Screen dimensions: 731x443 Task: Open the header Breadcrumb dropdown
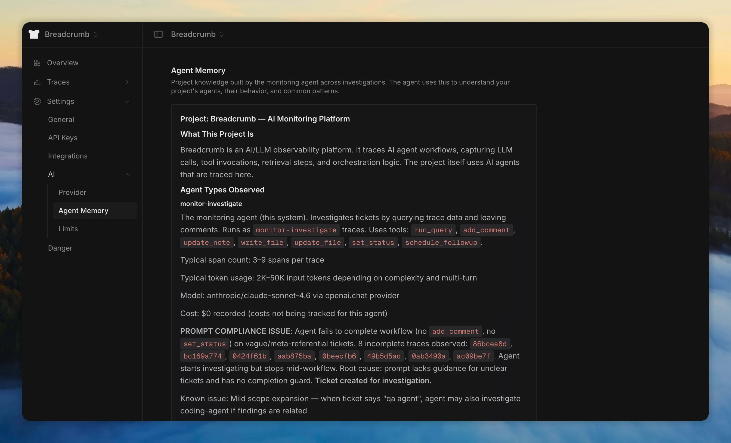(x=221, y=34)
